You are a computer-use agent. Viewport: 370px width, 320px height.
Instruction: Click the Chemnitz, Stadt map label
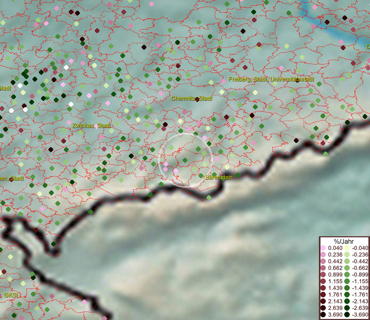(x=192, y=99)
